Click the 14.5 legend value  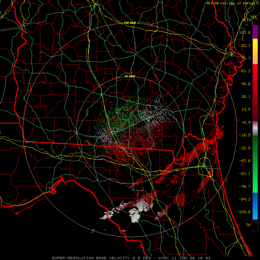[x=246, y=109]
